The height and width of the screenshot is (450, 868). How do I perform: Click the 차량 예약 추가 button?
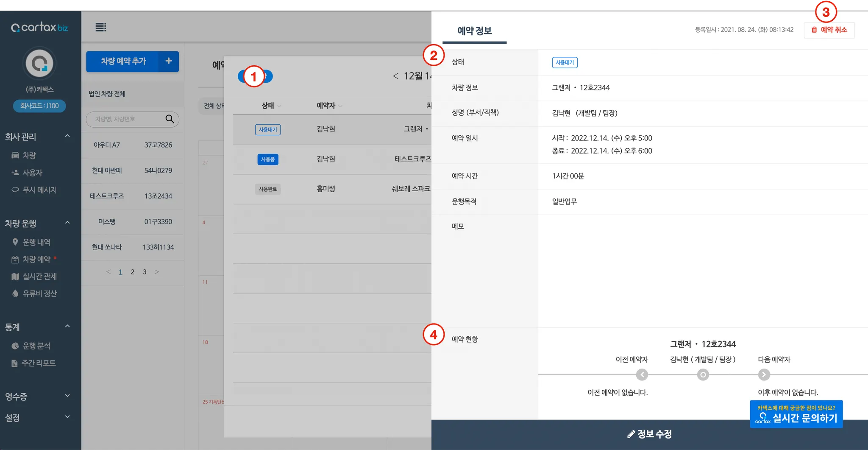(132, 61)
